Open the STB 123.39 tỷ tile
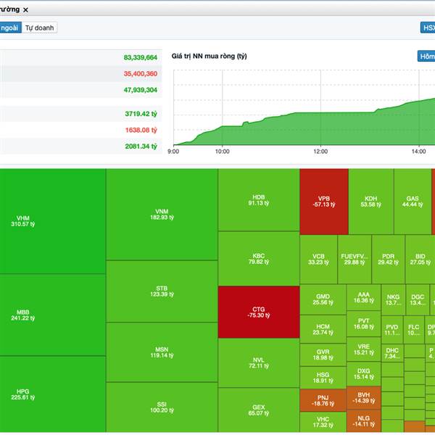Screen dimensions: 435x435 click(x=162, y=291)
